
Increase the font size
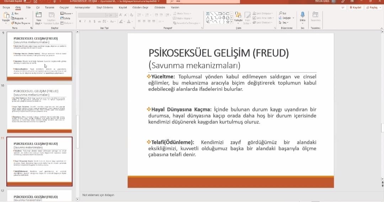(121, 15)
